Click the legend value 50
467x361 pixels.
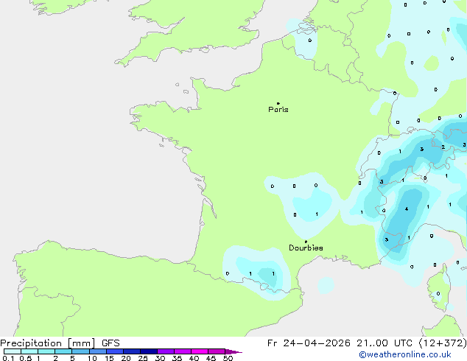(x=228, y=358)
